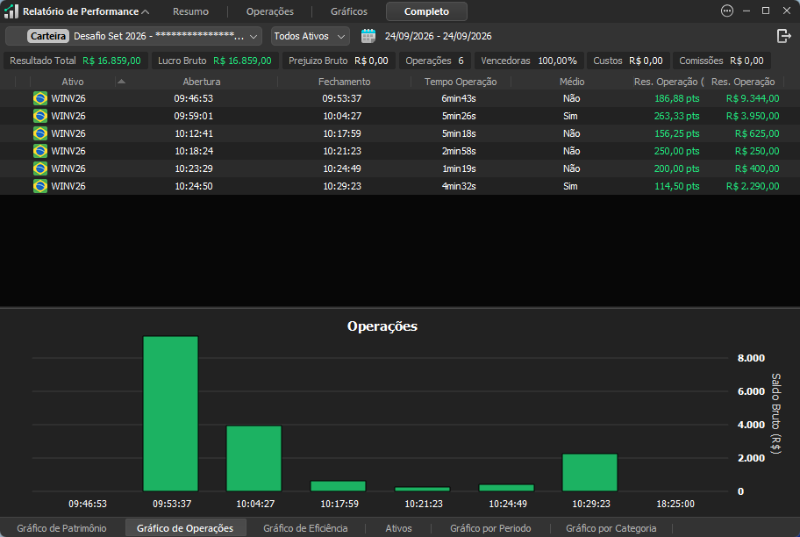The height and width of the screenshot is (537, 800).
Task: Select the 263,33 pts result cell
Action: tap(676, 116)
